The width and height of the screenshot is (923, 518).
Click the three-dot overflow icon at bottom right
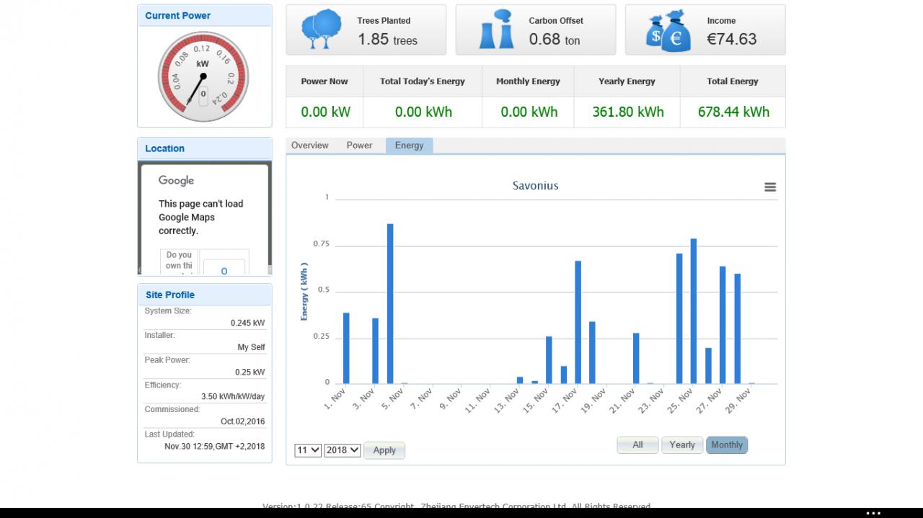pyautogui.click(x=873, y=513)
